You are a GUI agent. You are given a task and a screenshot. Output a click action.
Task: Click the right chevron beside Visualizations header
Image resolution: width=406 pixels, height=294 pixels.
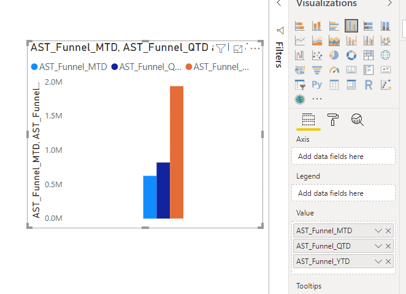point(389,3)
